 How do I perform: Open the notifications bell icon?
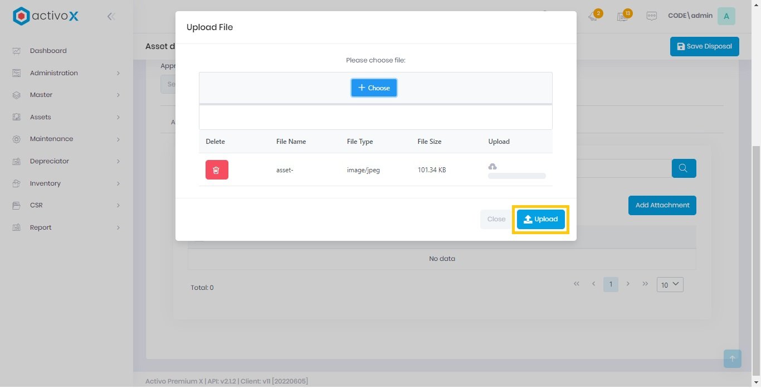click(593, 16)
